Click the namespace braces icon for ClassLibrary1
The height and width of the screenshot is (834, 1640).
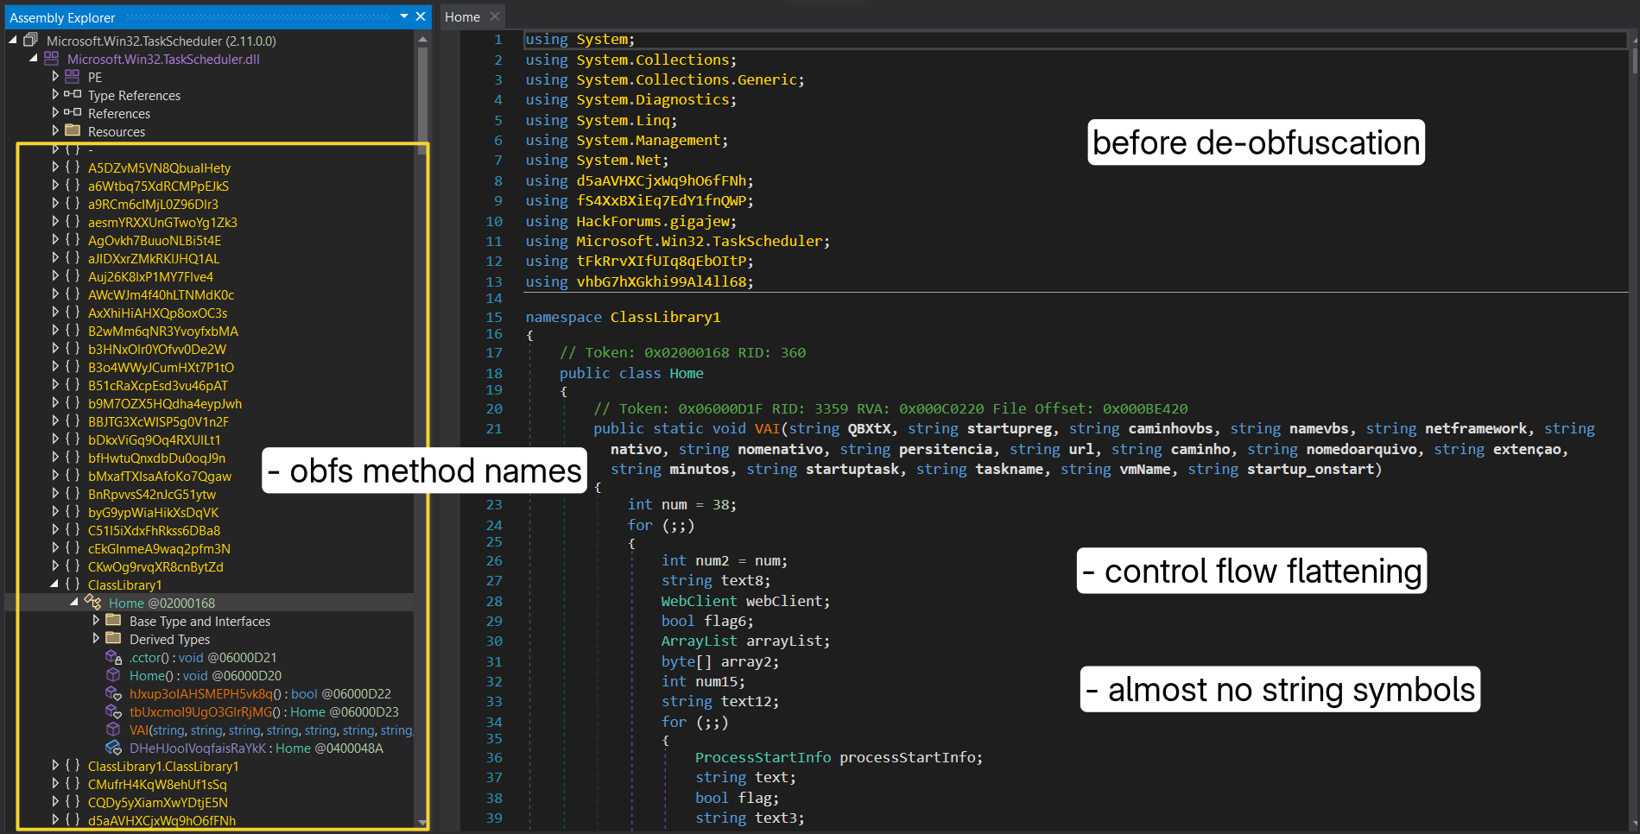coord(73,584)
